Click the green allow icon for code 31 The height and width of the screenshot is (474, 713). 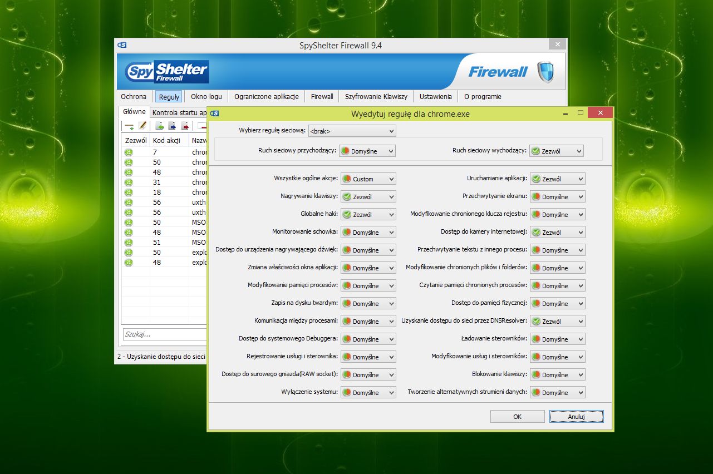pos(129,182)
